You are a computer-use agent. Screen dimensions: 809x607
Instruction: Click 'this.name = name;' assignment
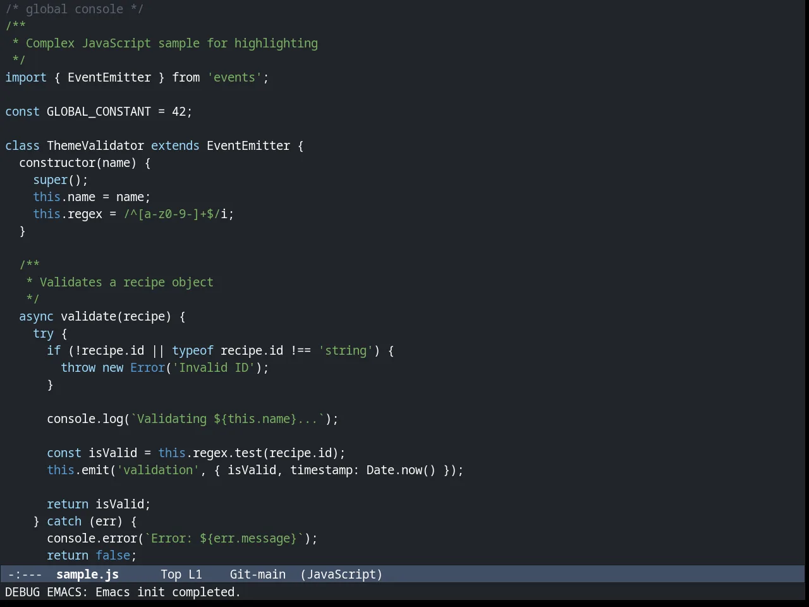[x=92, y=197]
